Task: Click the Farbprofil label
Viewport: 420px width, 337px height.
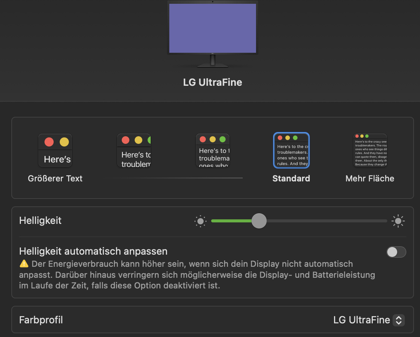Action: [x=41, y=320]
